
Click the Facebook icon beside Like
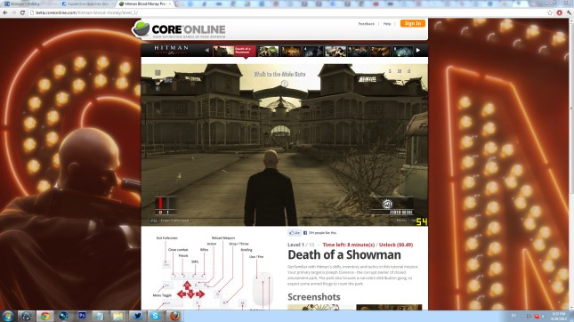[x=305, y=233]
